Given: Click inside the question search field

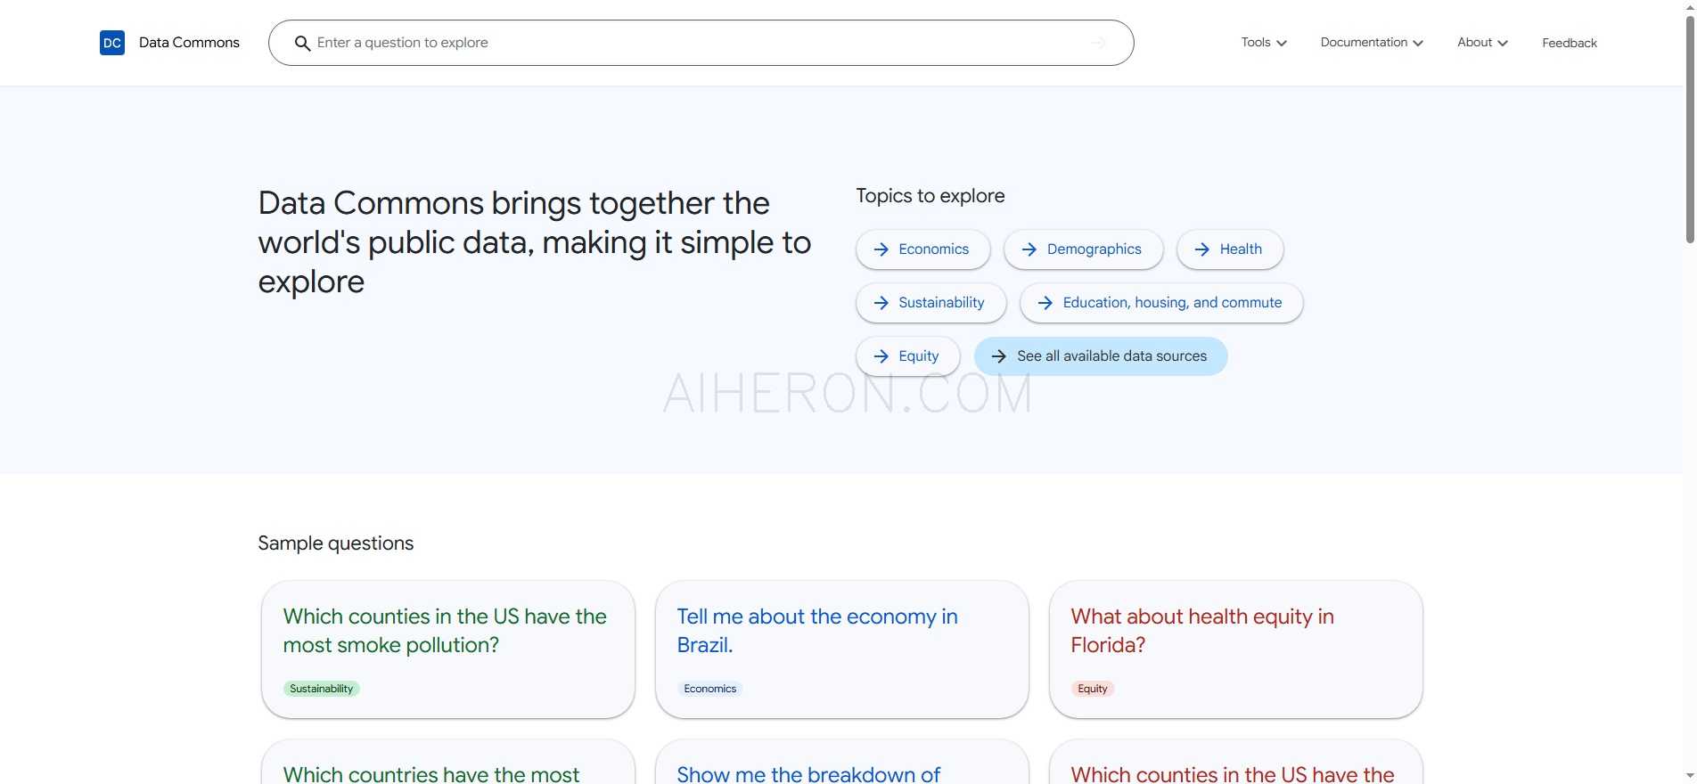Looking at the screenshot, I should point(624,42).
